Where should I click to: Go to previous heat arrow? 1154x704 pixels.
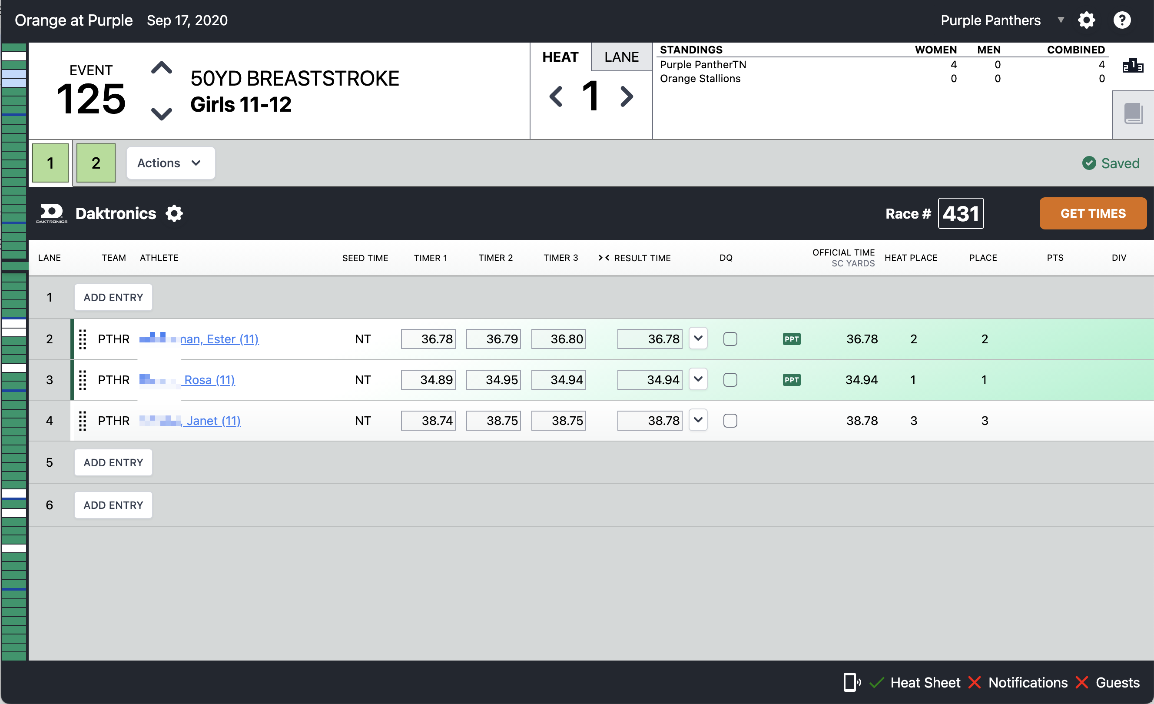pos(556,96)
